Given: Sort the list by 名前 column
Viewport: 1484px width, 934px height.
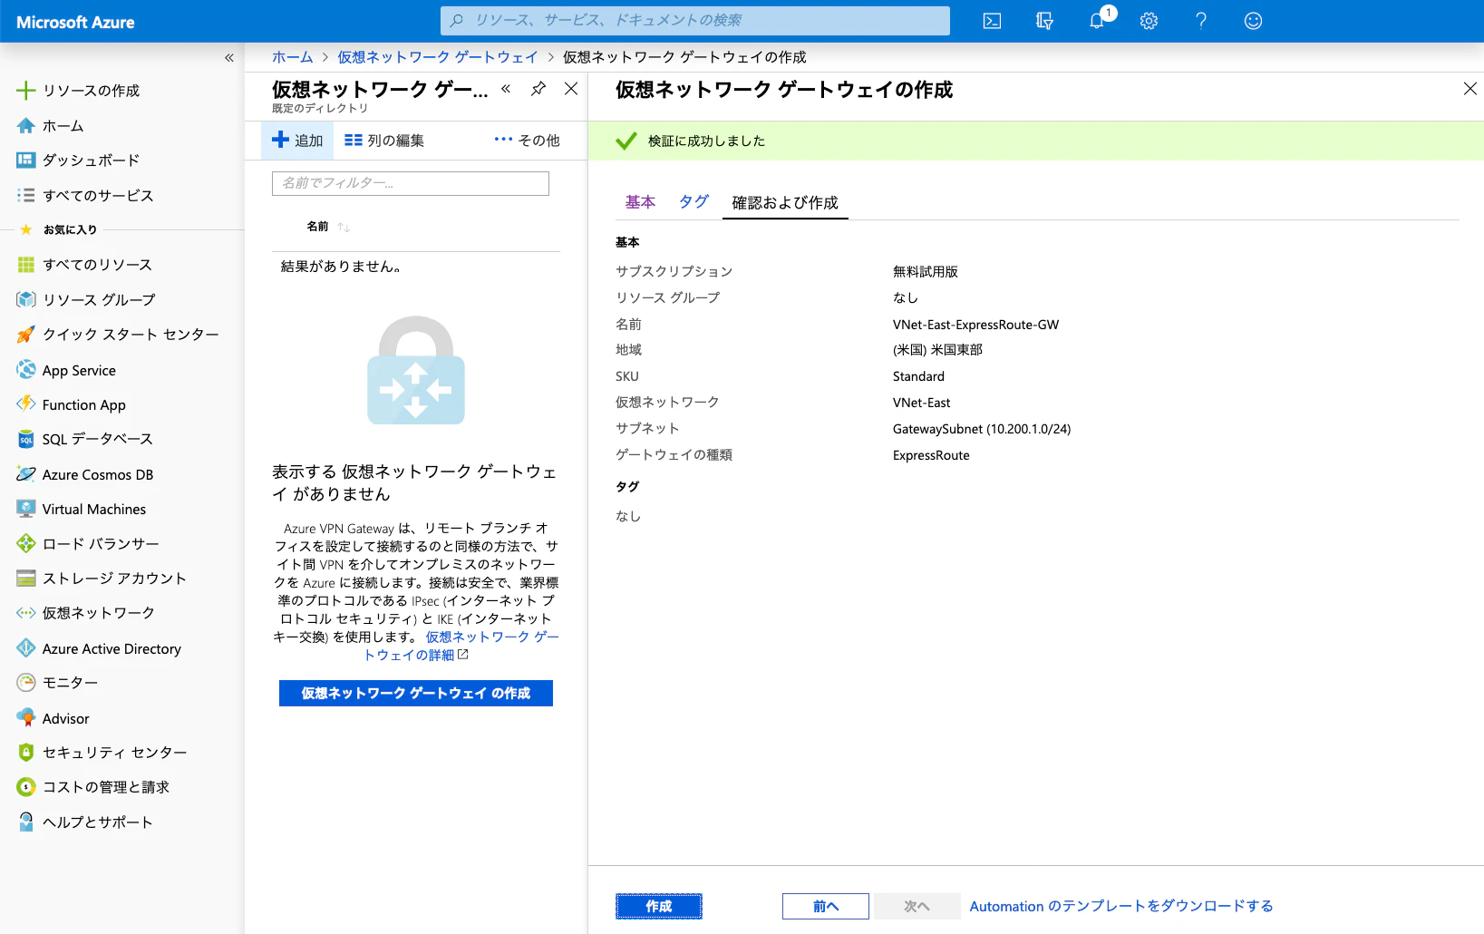Looking at the screenshot, I should coord(328,227).
